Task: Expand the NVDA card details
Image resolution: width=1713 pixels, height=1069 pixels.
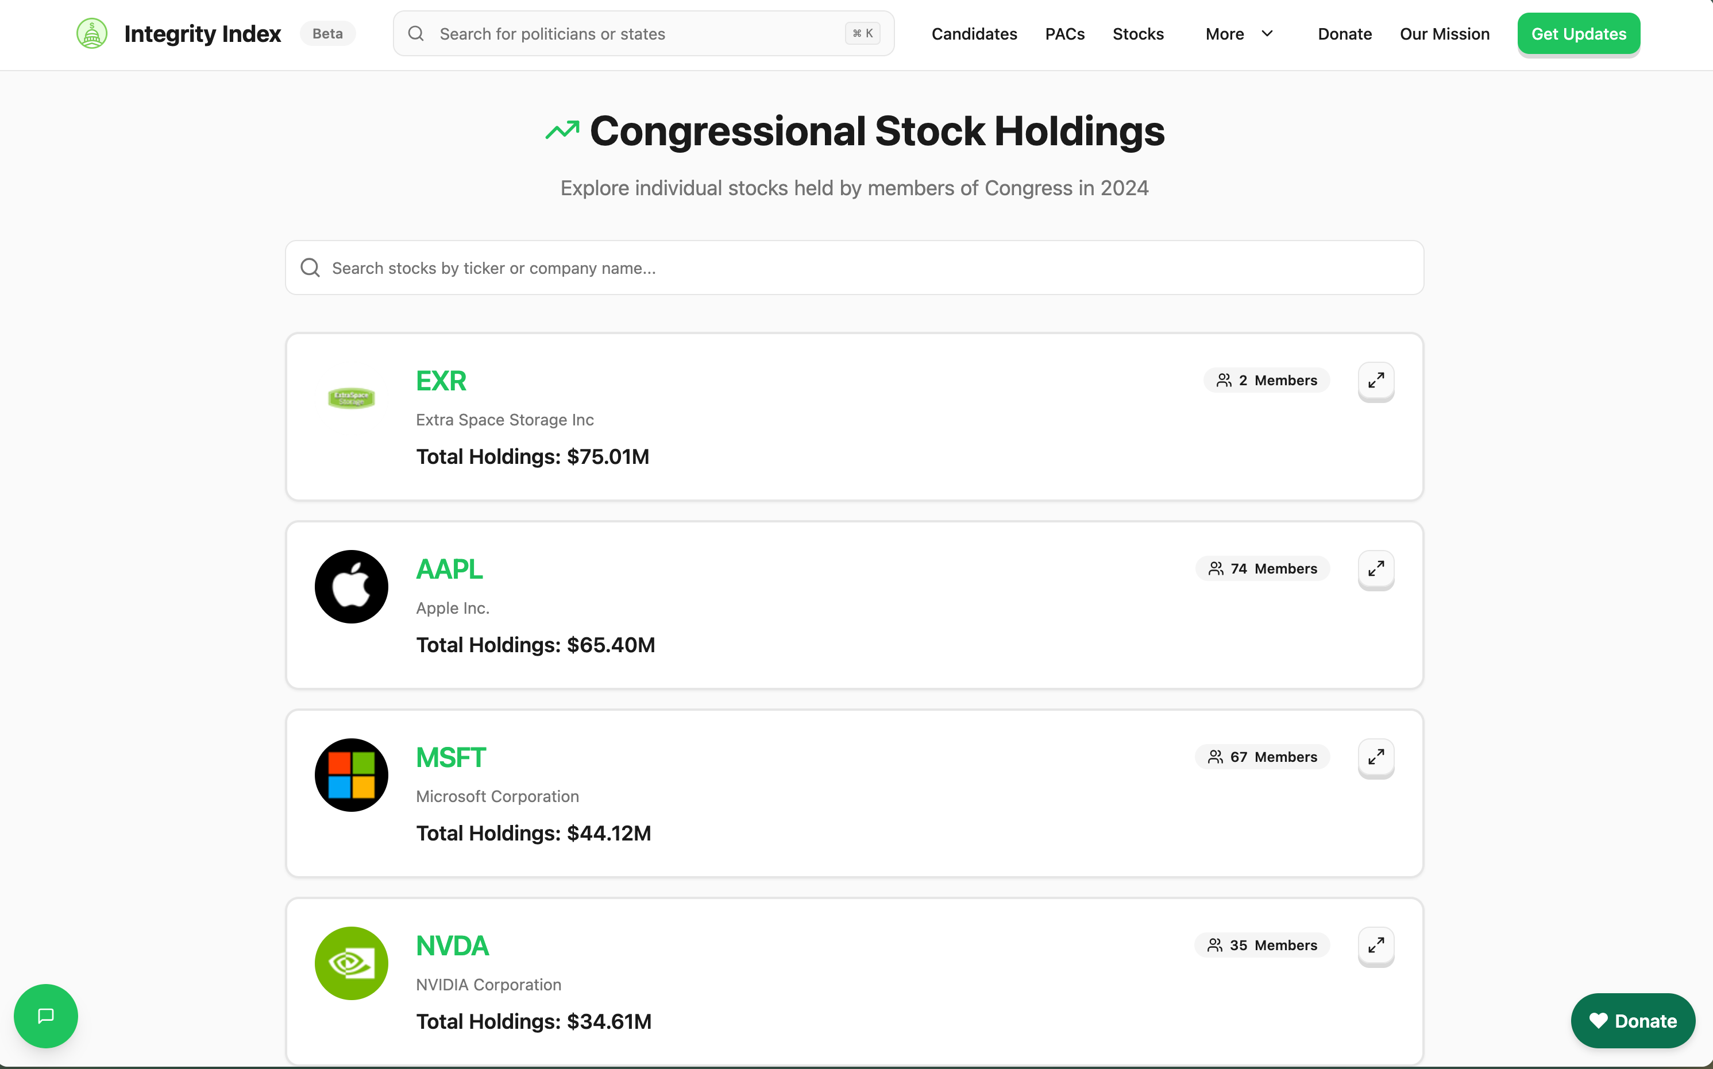Action: (x=1376, y=946)
